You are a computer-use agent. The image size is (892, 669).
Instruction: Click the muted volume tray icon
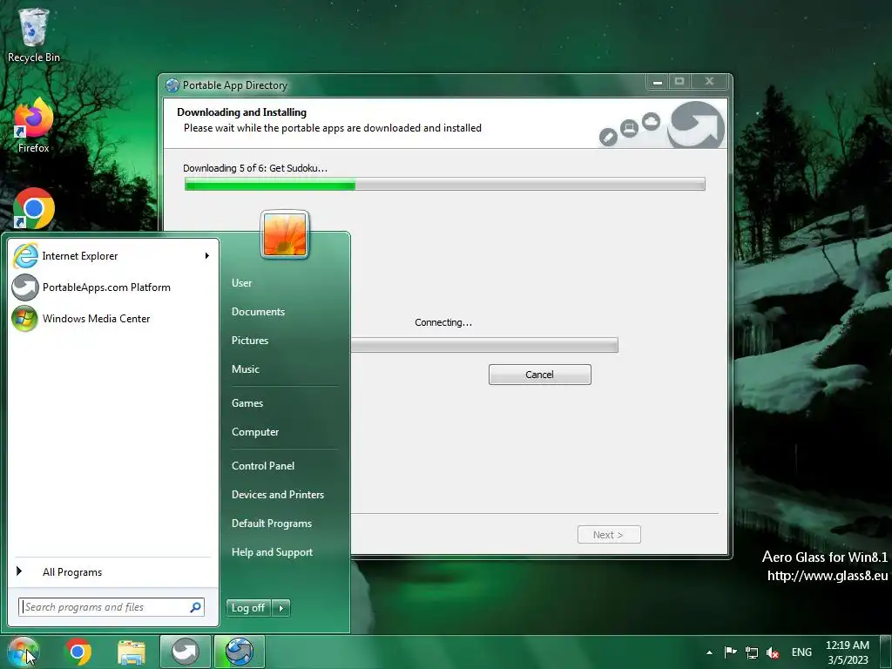[x=773, y=652]
